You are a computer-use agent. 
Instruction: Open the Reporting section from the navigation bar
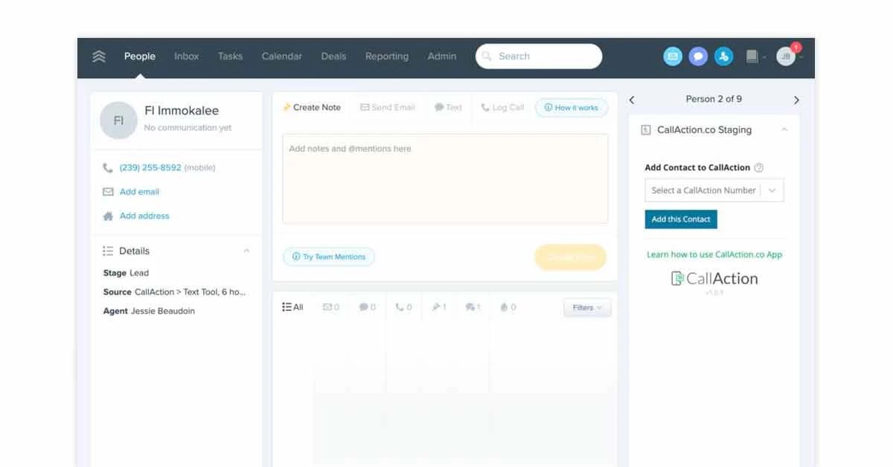[x=387, y=56]
